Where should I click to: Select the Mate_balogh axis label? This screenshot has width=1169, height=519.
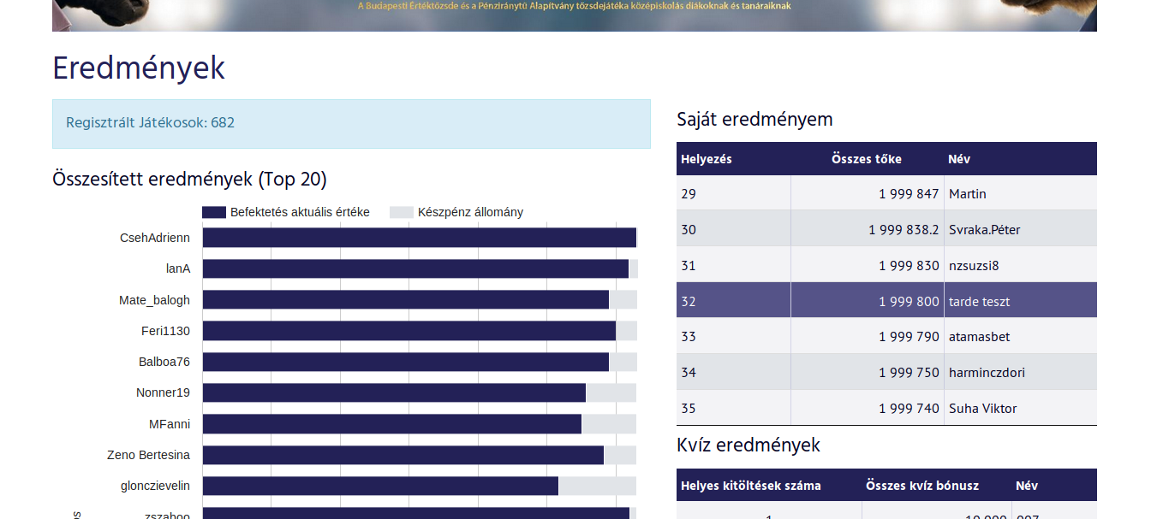(x=155, y=300)
